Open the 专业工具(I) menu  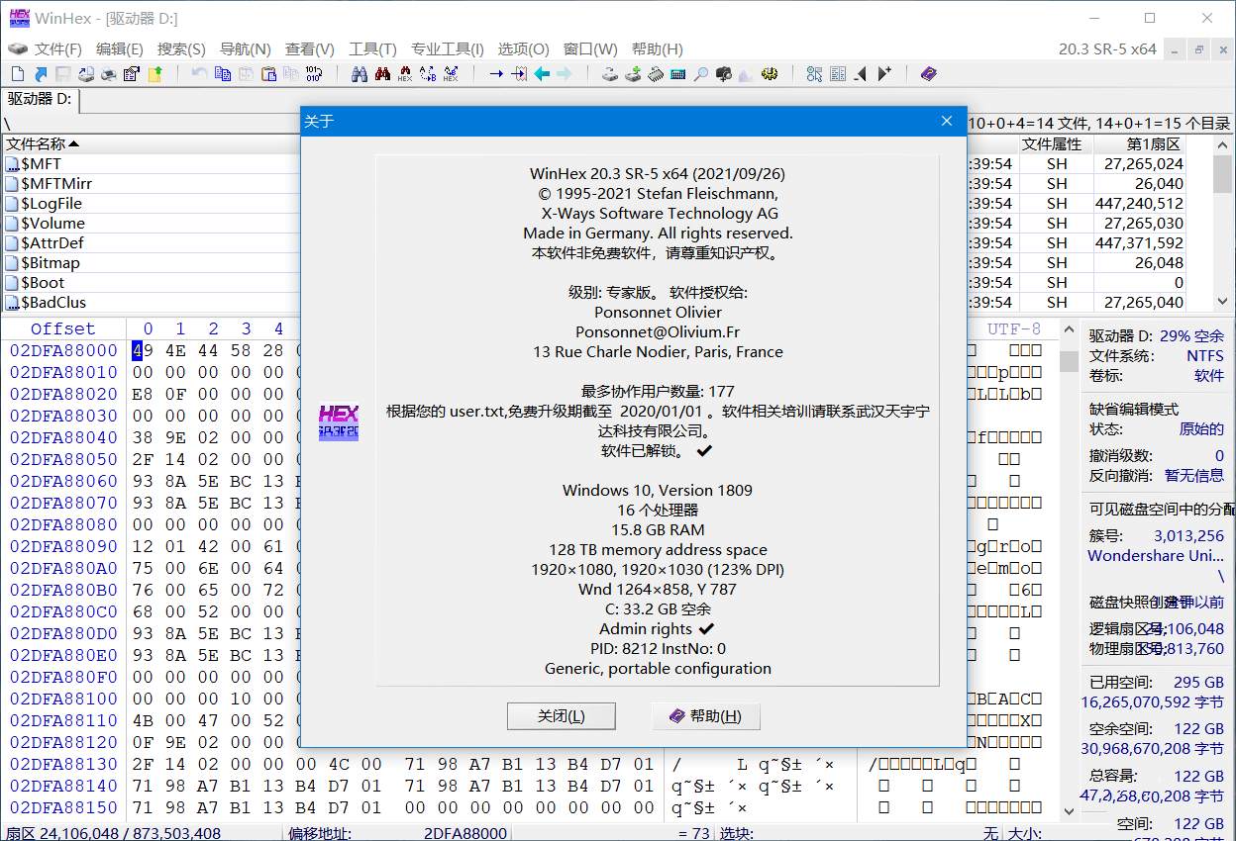coord(447,49)
